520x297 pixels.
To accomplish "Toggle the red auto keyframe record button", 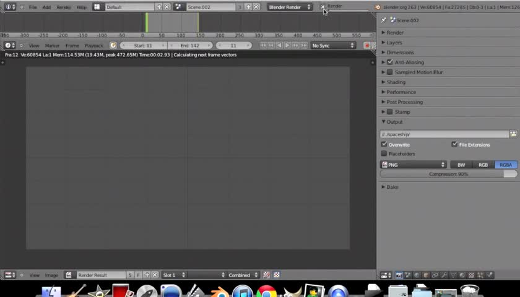I will [x=366, y=45].
